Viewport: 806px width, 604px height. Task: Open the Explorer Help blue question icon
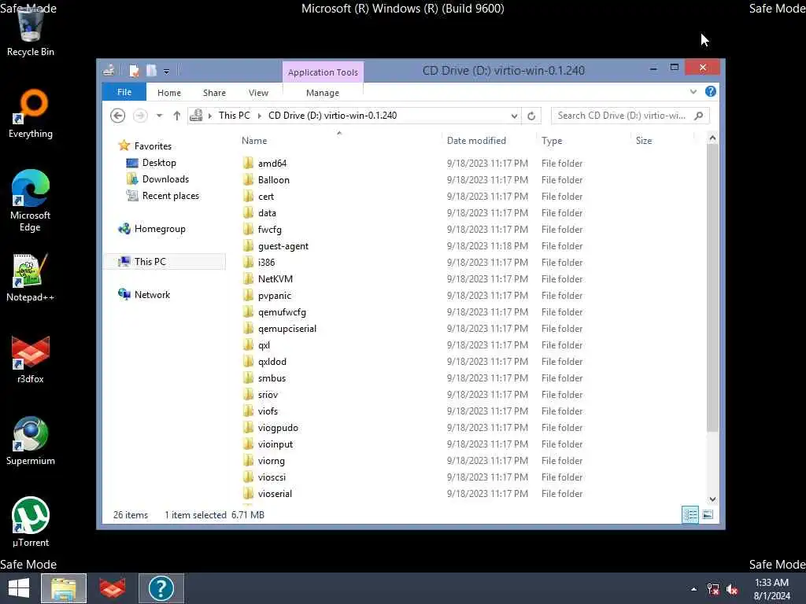tap(711, 91)
